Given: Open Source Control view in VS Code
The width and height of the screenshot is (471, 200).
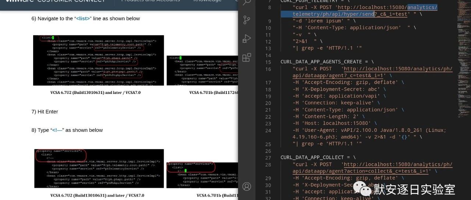Looking at the screenshot, I should click(247, 20).
